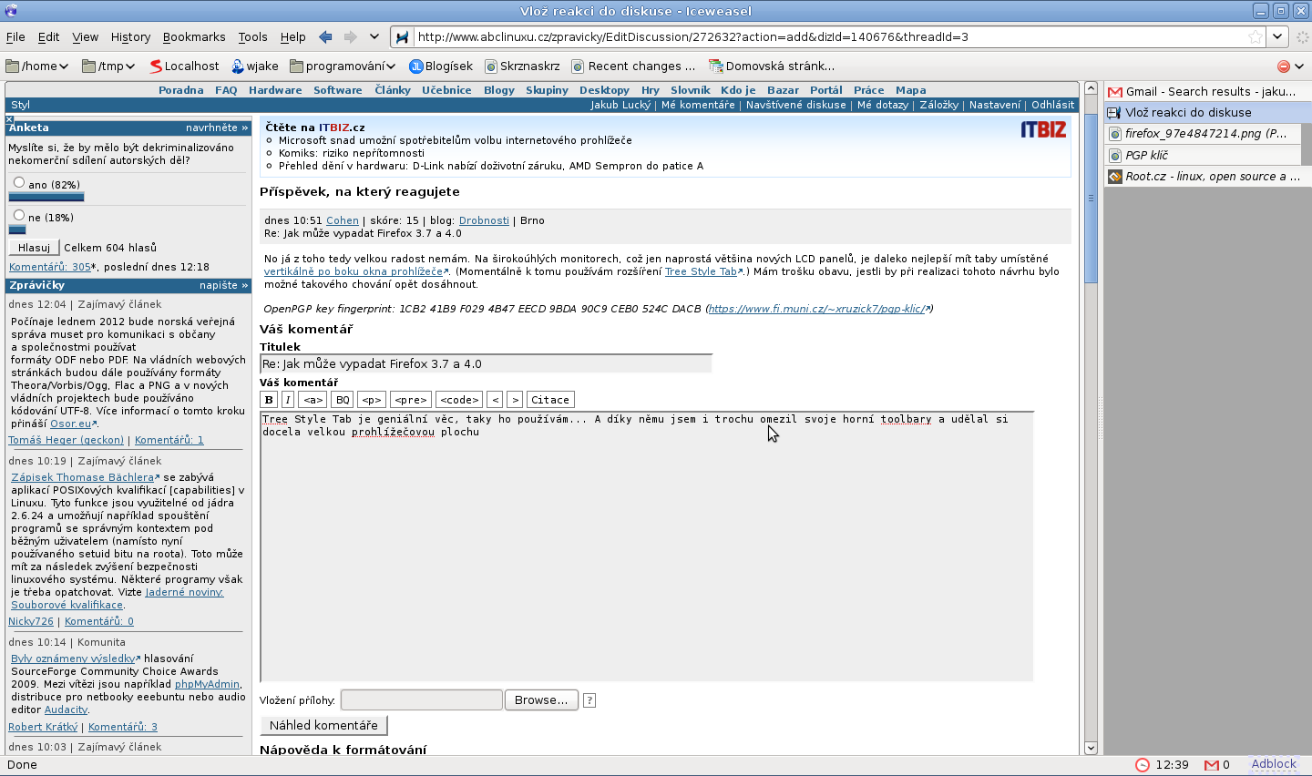Select the 'ano' poll option
1312x776 pixels.
click(19, 183)
